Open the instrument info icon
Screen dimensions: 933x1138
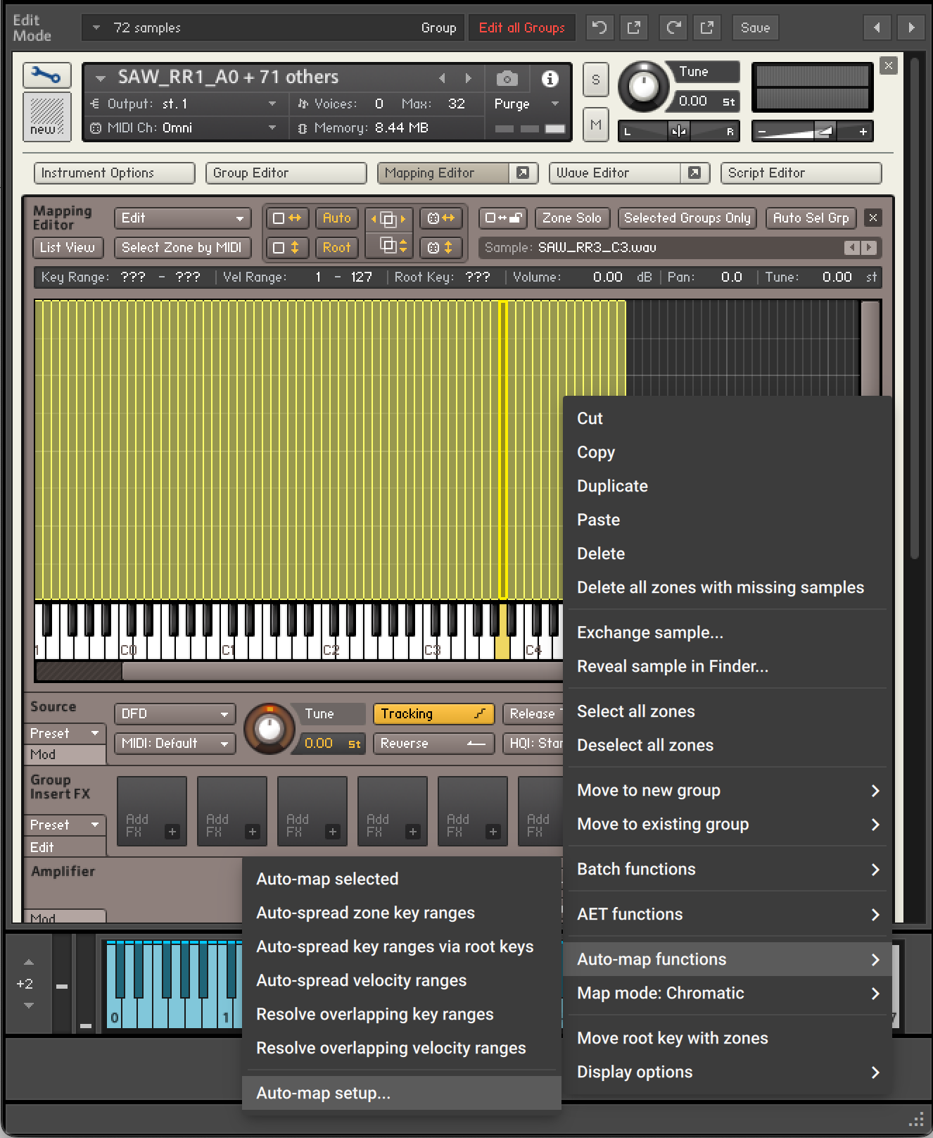click(x=550, y=78)
